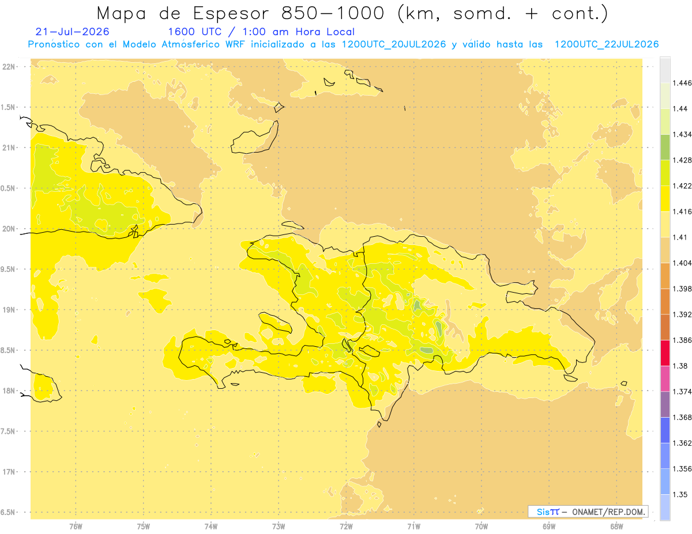Click the legend value "1.398"
This screenshot has width=692, height=534.
682,289
